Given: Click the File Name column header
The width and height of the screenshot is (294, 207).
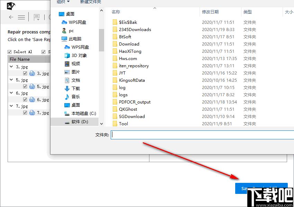Looking at the screenshot, I should (29, 59).
